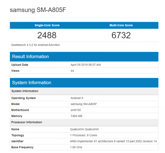
Task: Select the Upload Date row label
Action: point(20,65)
